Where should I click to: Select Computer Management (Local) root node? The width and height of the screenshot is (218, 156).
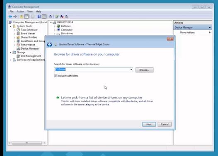point(30,22)
